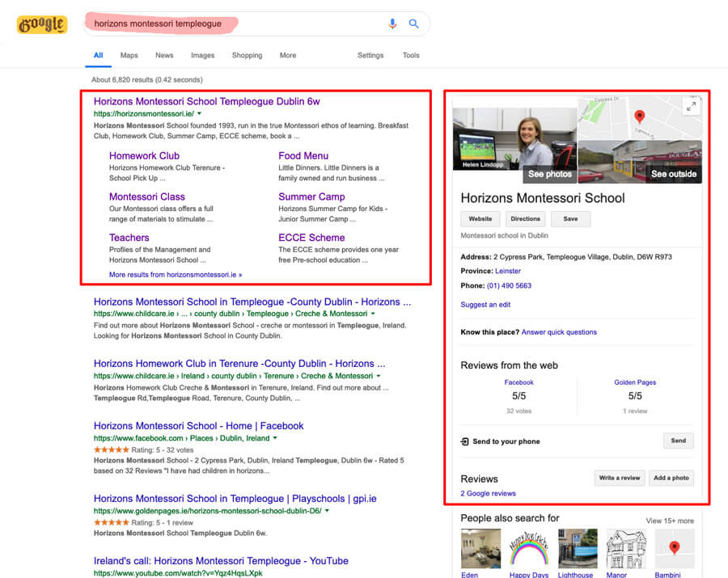Click the Leinster province link
728x578 pixels.
pos(507,271)
